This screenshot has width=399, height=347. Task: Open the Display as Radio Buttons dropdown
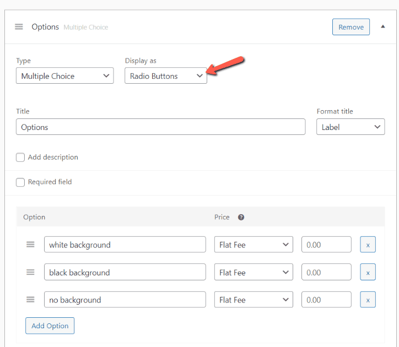click(165, 76)
